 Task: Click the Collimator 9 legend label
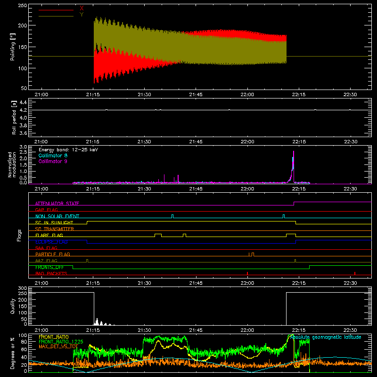[x=53, y=161]
